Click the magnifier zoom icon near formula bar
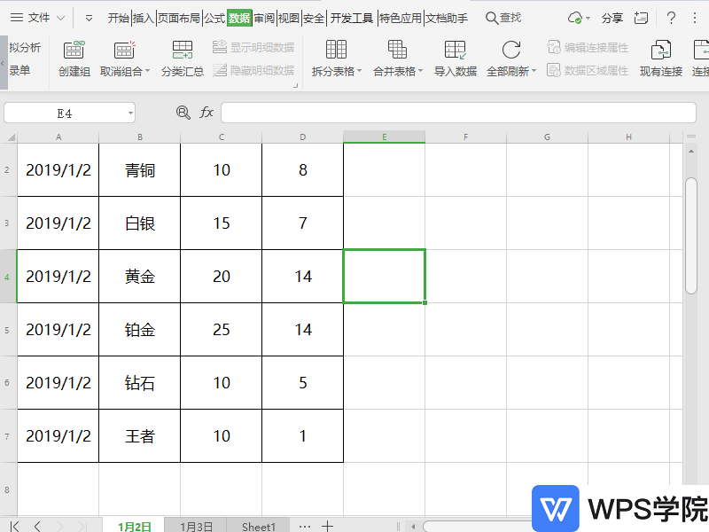 [182, 113]
